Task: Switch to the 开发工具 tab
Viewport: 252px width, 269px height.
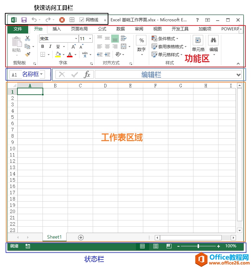Action: pyautogui.click(x=180, y=29)
